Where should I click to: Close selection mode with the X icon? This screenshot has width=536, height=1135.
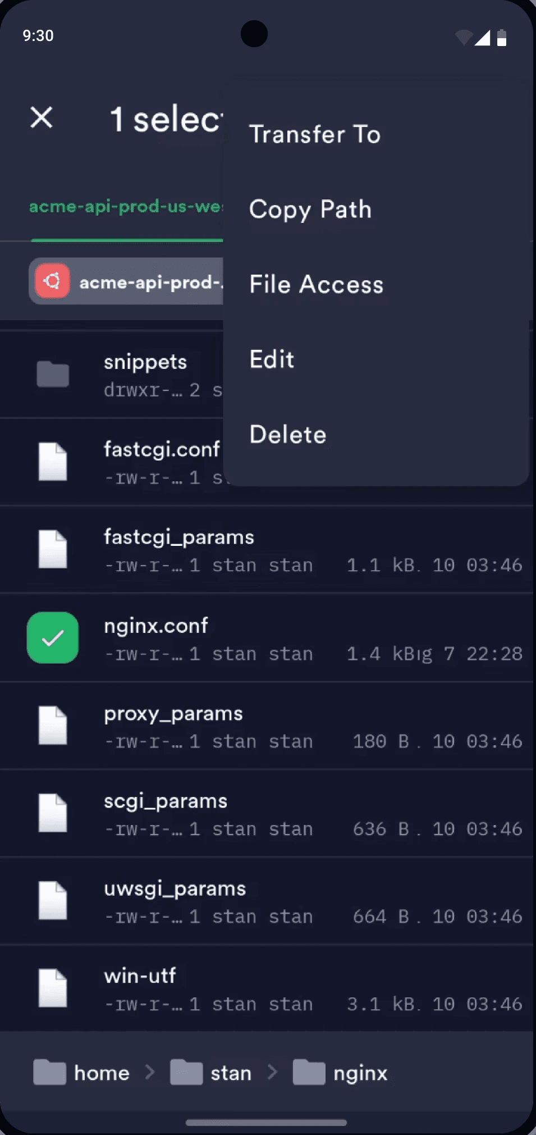(42, 117)
